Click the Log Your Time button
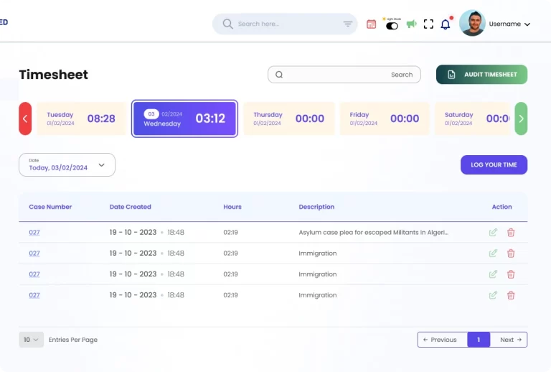Viewport: 551px width, 372px height. (x=494, y=165)
